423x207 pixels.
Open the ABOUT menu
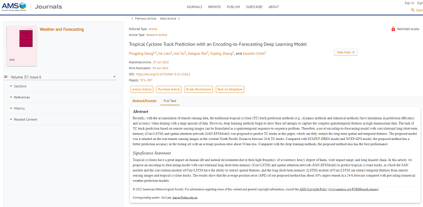point(273,7)
